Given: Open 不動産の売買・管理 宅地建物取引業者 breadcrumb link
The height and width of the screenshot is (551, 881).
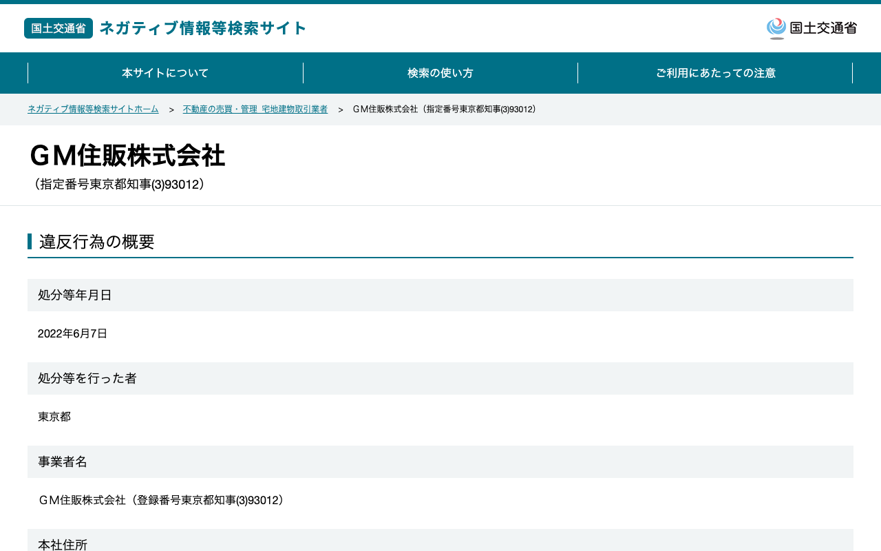Looking at the screenshot, I should tap(255, 110).
